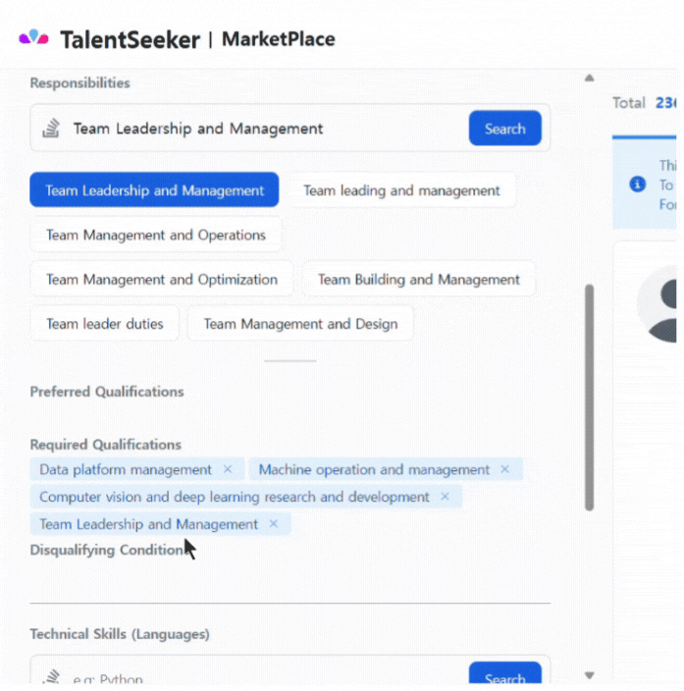Click the candidate avatar thumbnail

[x=658, y=304]
